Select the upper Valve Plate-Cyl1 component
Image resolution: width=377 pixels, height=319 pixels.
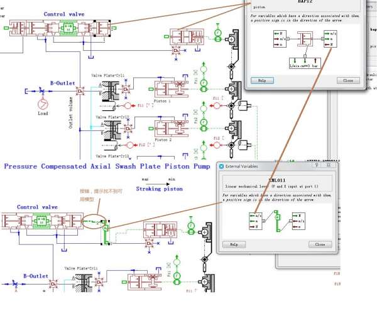click(111, 90)
